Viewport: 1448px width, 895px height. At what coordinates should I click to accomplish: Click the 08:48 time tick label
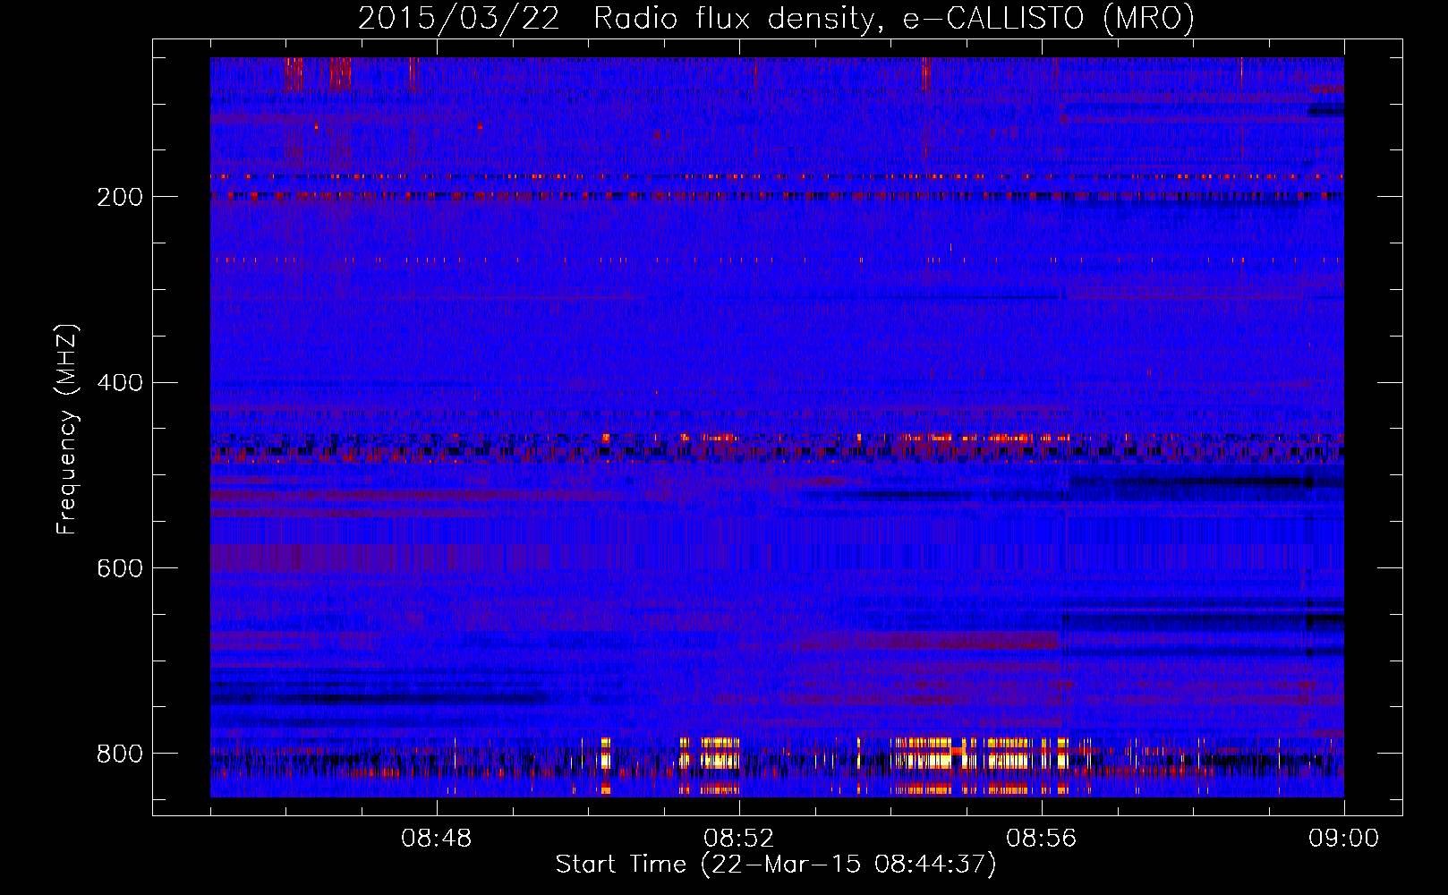(x=437, y=839)
